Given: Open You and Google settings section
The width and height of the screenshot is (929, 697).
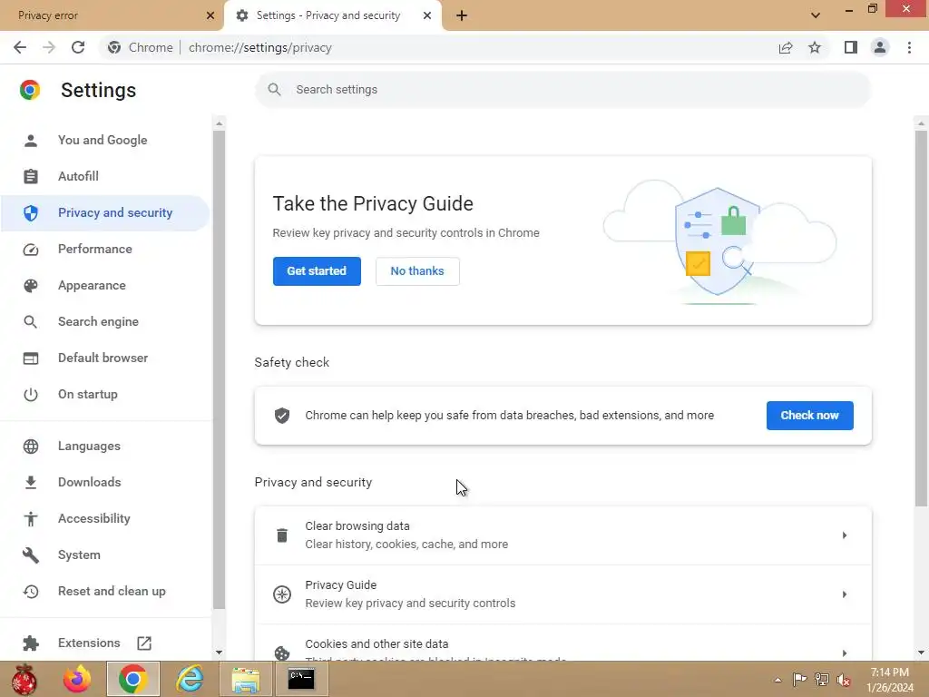Looking at the screenshot, I should click(105, 140).
